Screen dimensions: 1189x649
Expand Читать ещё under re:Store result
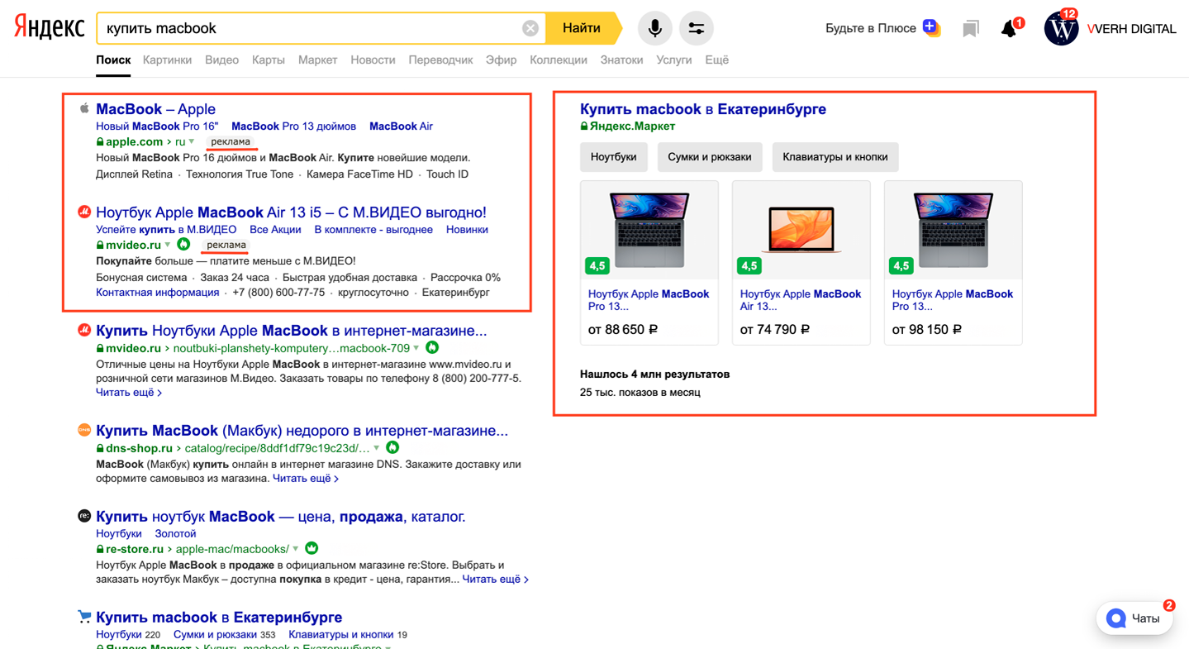(x=496, y=580)
